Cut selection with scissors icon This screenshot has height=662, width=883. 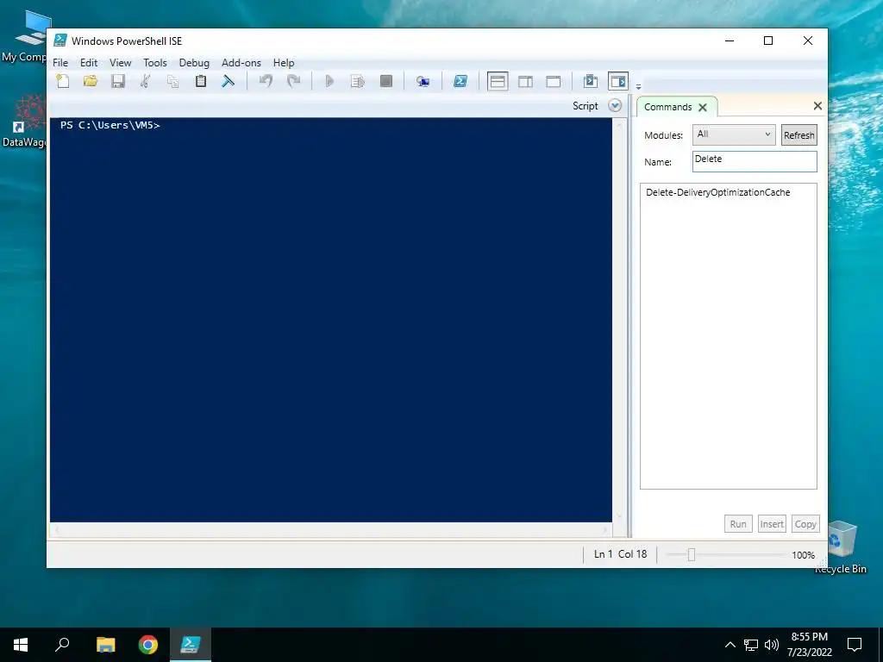click(145, 81)
